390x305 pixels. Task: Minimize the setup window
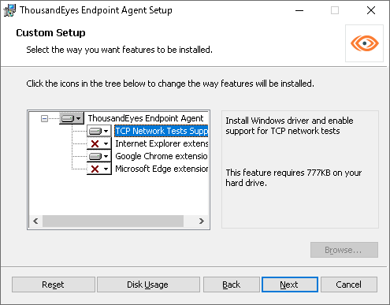point(299,10)
